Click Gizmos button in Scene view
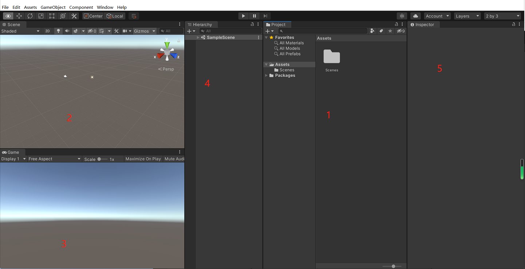This screenshot has height=269, width=525. point(142,31)
